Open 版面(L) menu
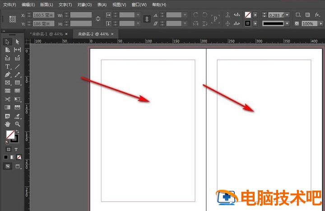Screen dimensions: 325x211 [x=46, y=5]
